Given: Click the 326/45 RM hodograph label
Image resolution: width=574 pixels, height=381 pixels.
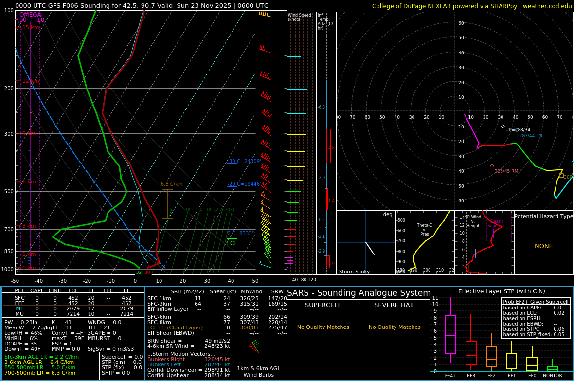Looking at the screenshot, I should click(x=506, y=171).
